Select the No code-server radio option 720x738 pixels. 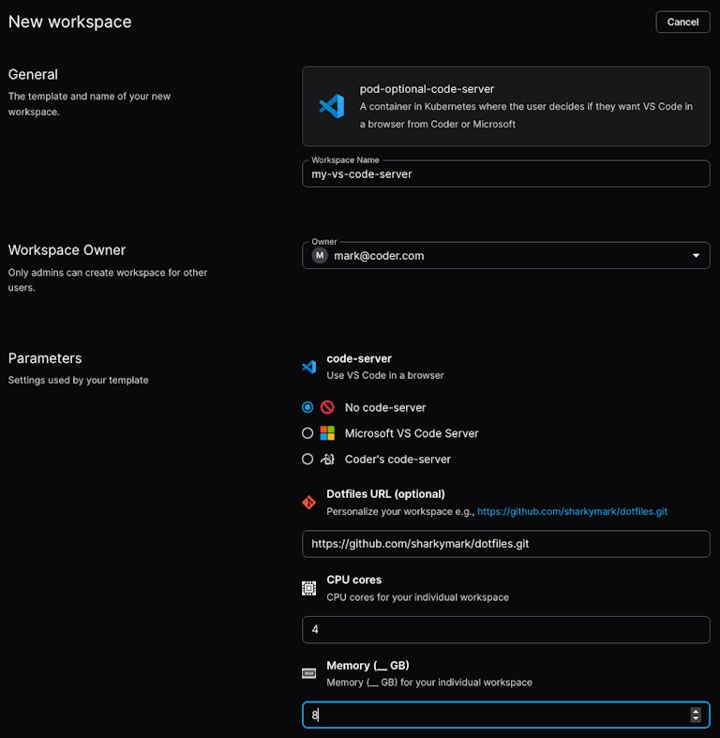tap(307, 408)
